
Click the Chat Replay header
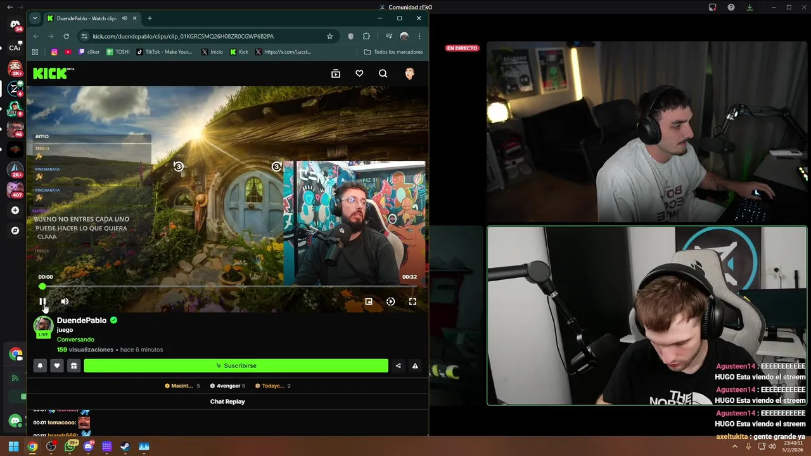(x=227, y=402)
